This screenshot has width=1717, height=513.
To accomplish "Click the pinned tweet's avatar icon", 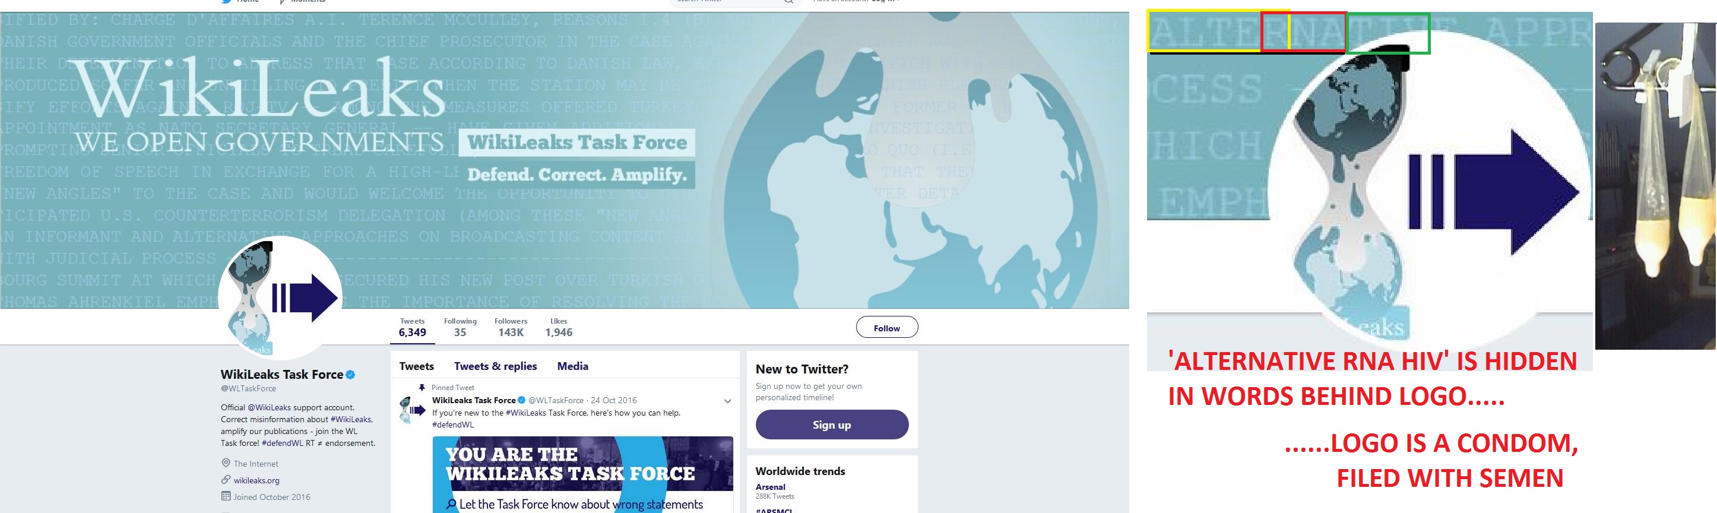I will 412,410.
